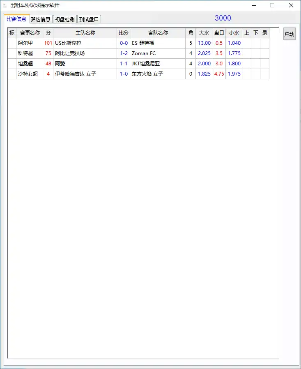Click the 1-2 score for Zoman FC
Viewport: 301px width, 369px height.
(x=124, y=53)
